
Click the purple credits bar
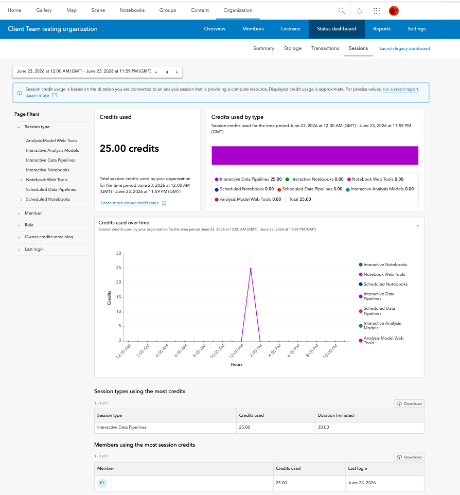pos(315,155)
